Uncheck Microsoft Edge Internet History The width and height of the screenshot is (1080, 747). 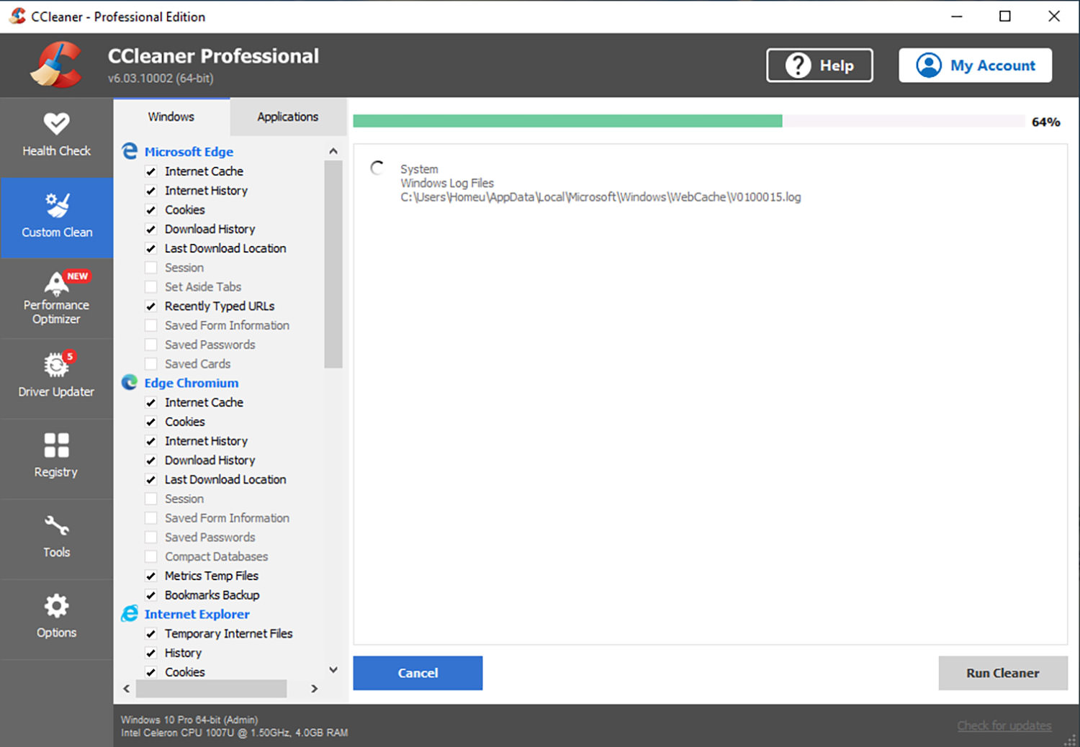(x=151, y=191)
